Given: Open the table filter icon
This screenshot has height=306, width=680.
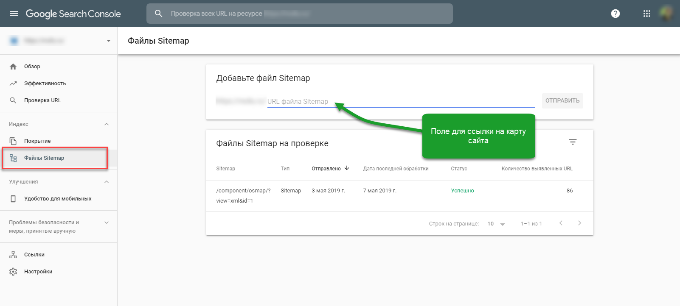Looking at the screenshot, I should coord(573,142).
